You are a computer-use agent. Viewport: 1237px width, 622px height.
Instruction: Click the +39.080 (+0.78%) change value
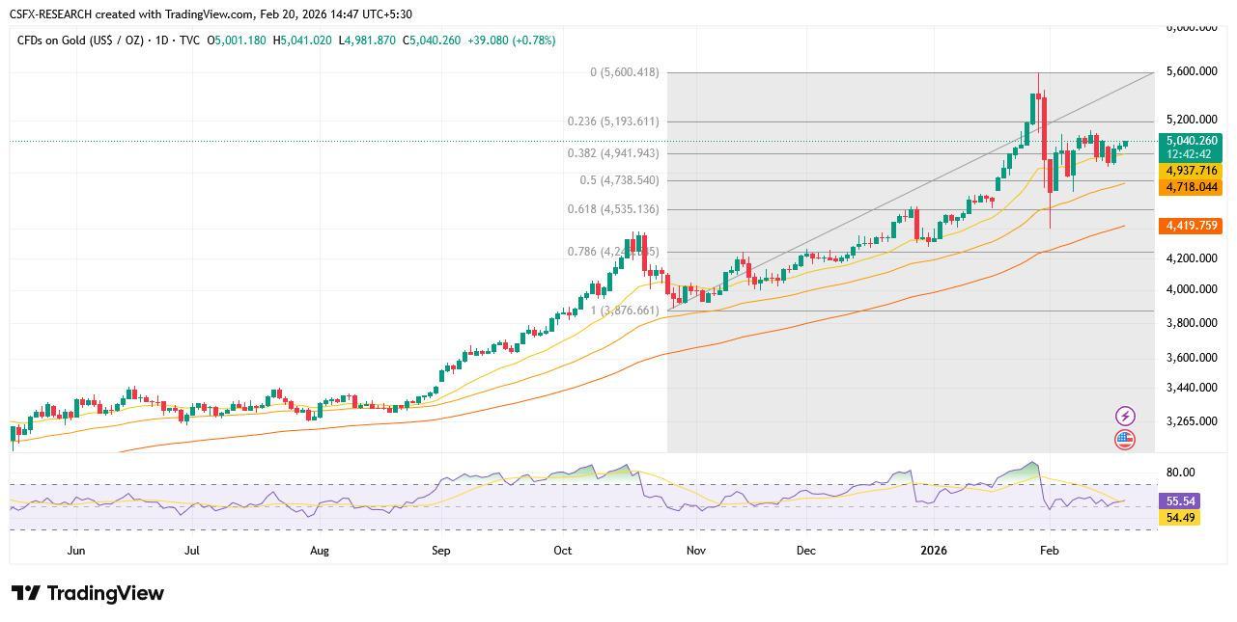pos(513,41)
